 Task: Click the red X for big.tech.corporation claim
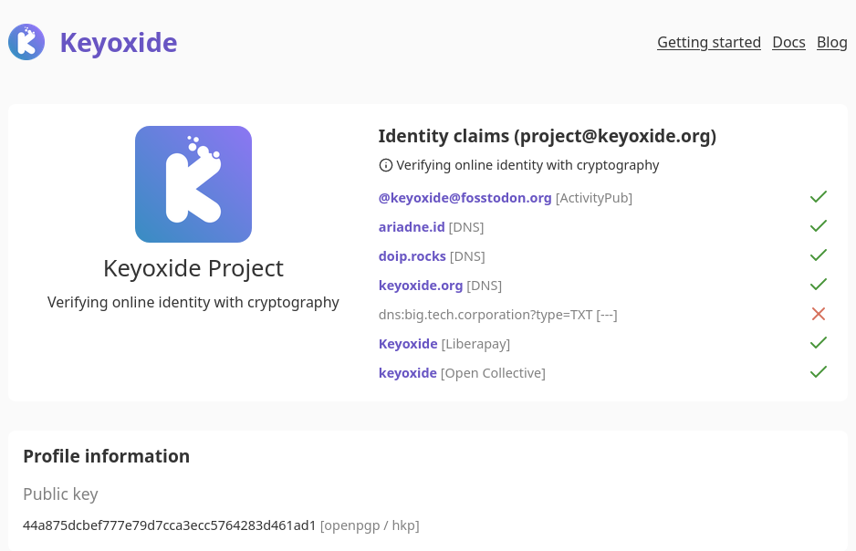(819, 314)
